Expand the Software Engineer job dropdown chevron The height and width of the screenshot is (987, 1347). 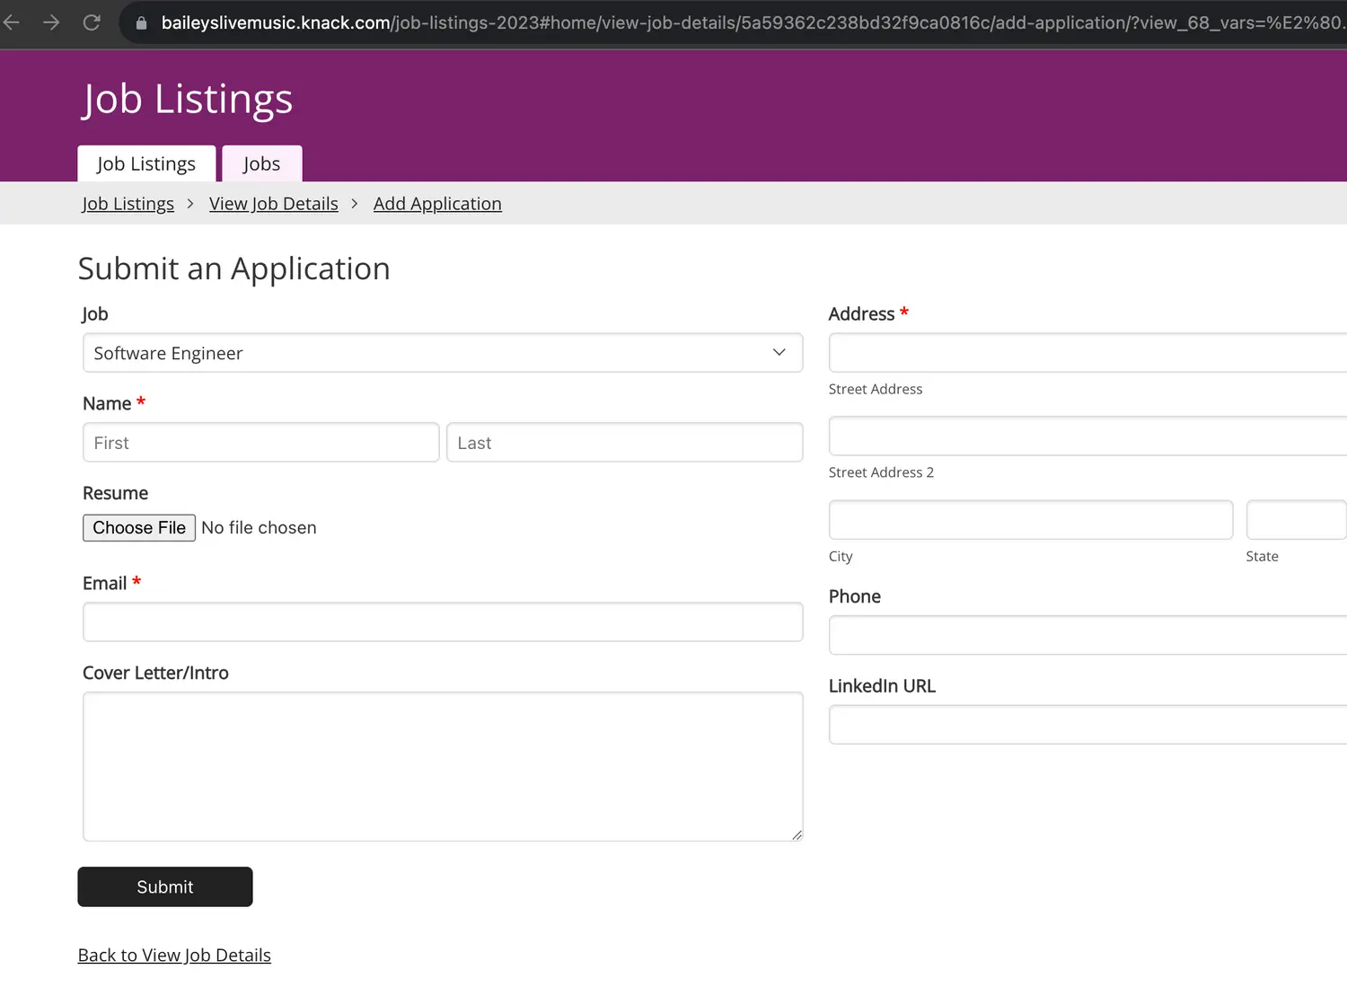coord(778,352)
